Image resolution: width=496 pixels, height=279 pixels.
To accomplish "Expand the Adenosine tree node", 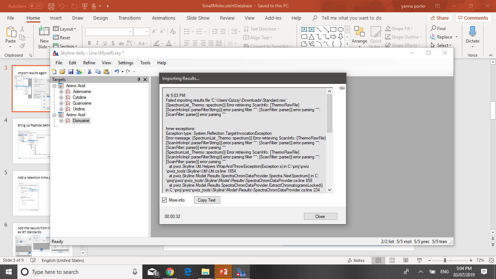I will click(61, 92).
